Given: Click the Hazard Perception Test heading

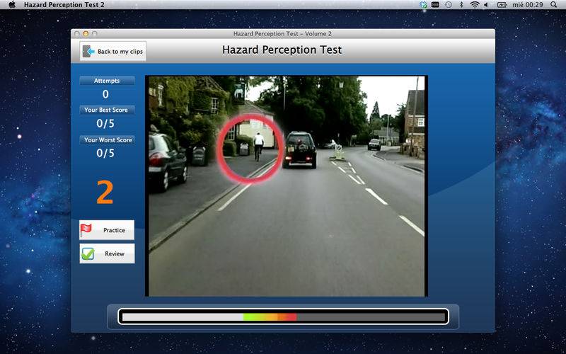Looking at the screenshot, I should [282, 50].
